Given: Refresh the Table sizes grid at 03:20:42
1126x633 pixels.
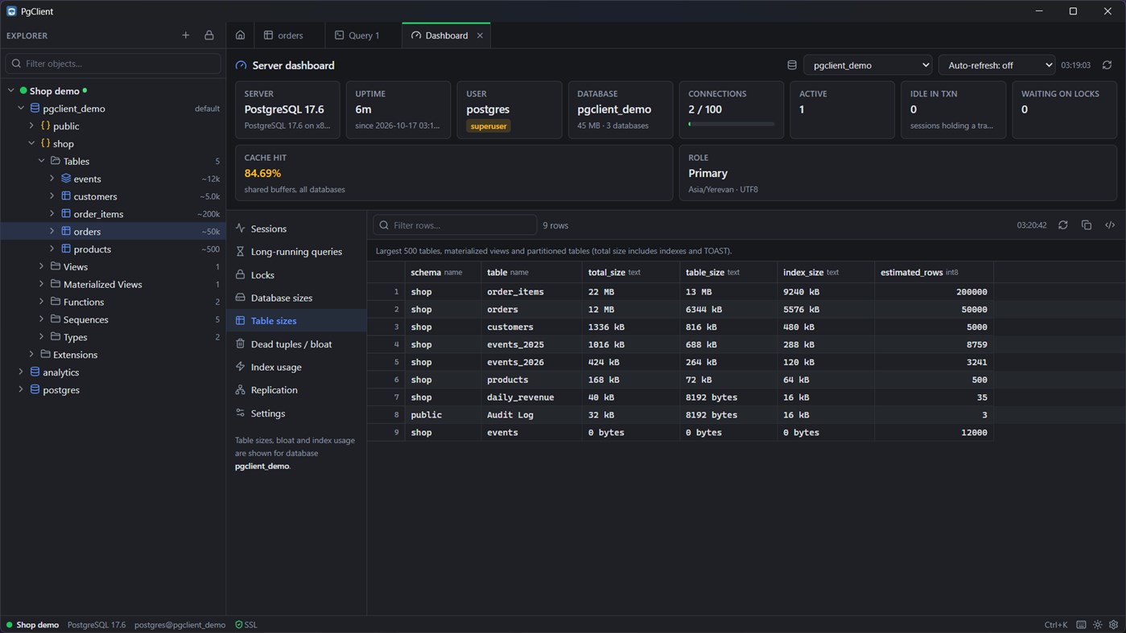Looking at the screenshot, I should (1063, 225).
